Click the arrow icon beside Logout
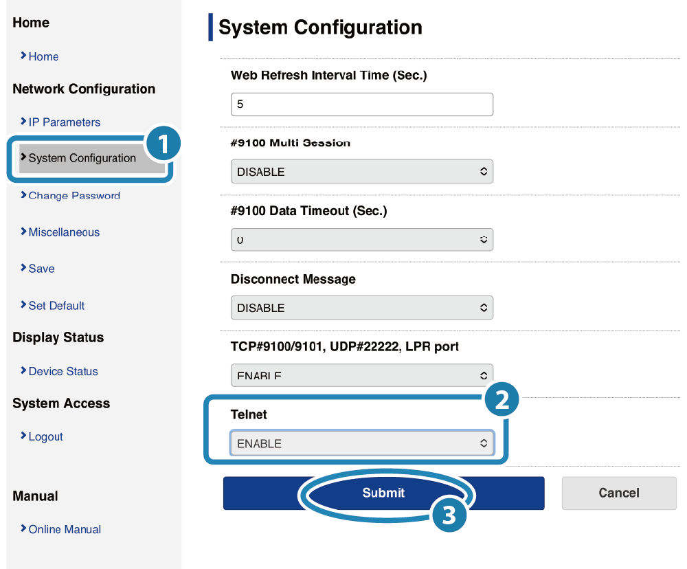687x569 pixels. [23, 436]
